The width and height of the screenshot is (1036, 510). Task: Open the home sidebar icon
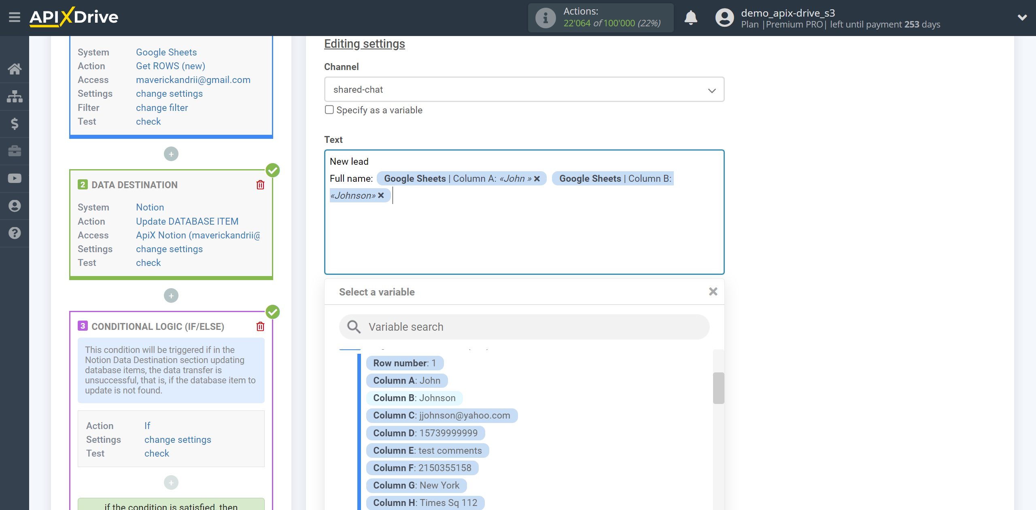[x=15, y=69]
